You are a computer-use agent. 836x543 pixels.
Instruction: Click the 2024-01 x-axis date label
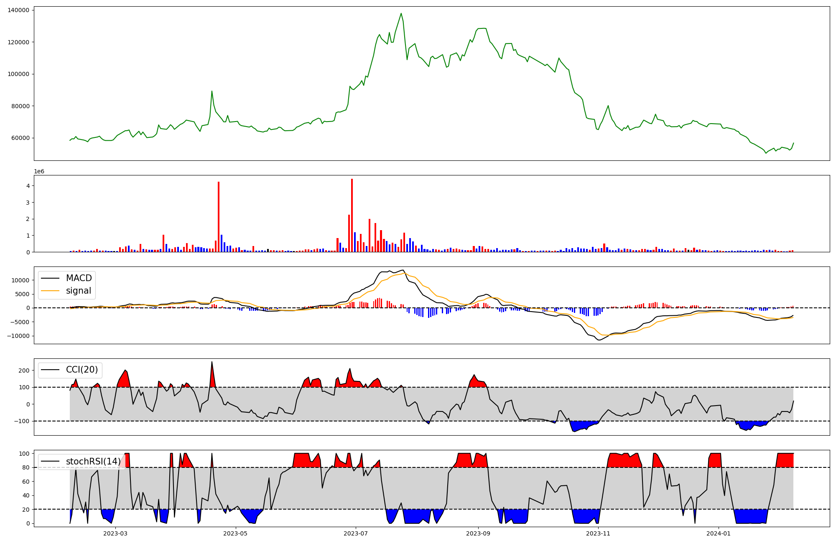tap(719, 533)
